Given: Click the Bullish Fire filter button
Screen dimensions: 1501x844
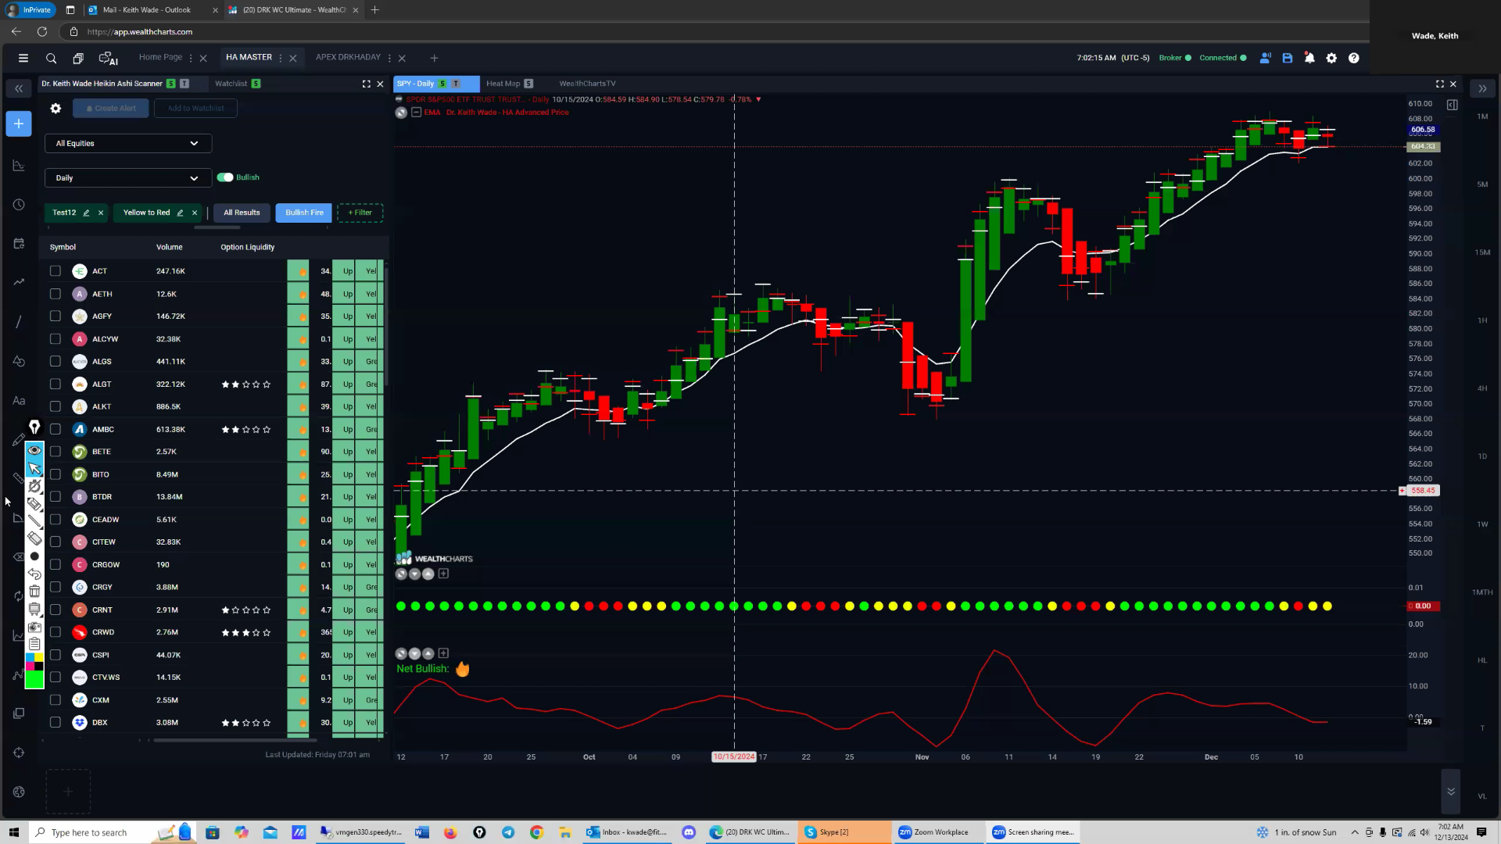Looking at the screenshot, I should pyautogui.click(x=304, y=213).
